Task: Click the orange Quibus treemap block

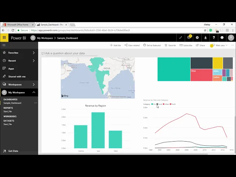Action: (217, 78)
